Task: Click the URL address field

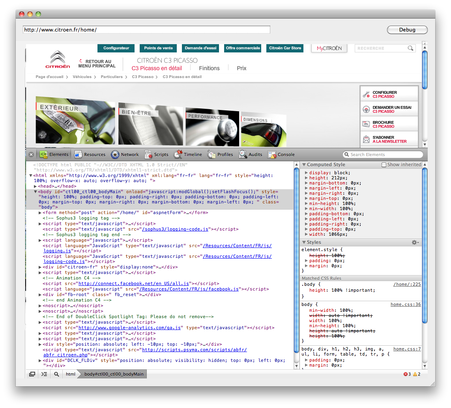Action: [146, 30]
